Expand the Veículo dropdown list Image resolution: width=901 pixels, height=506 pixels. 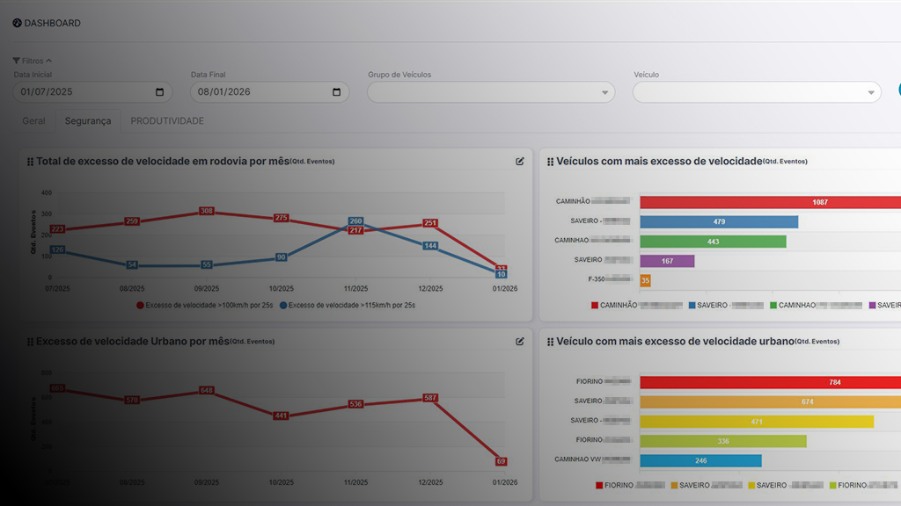coord(757,92)
